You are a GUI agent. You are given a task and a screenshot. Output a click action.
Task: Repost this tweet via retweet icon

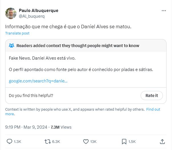pyautogui.click(x=47, y=141)
